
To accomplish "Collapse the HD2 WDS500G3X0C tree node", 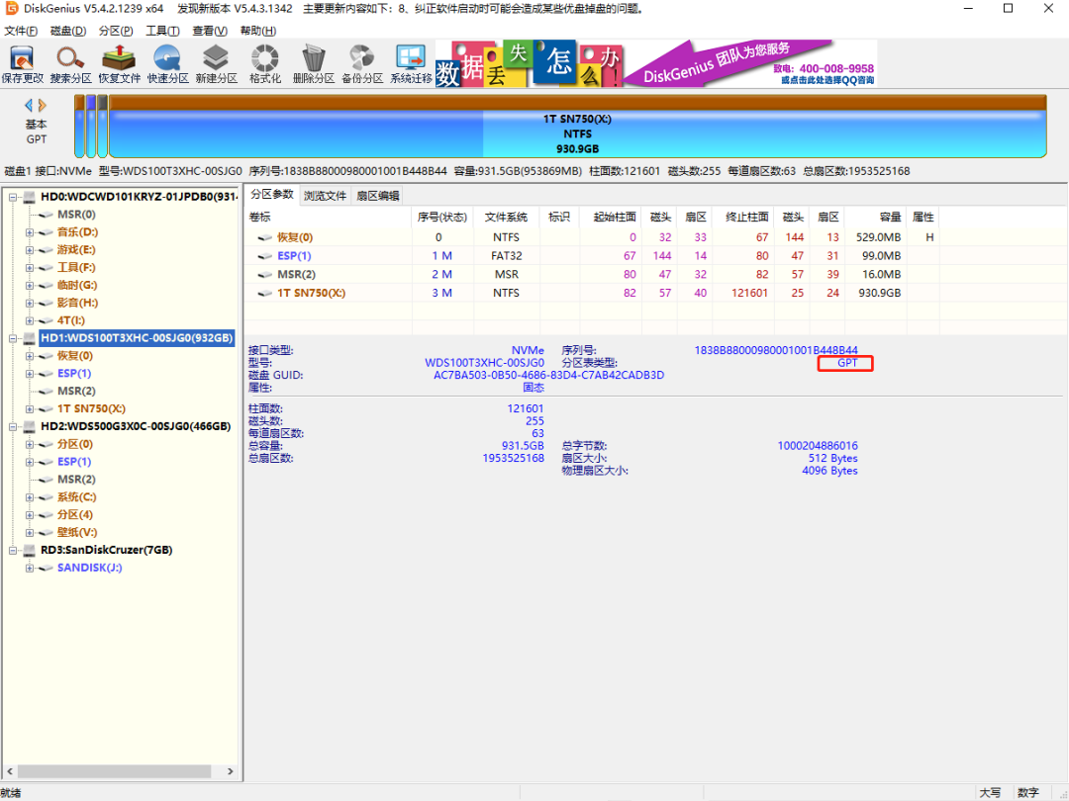I will (x=13, y=427).
